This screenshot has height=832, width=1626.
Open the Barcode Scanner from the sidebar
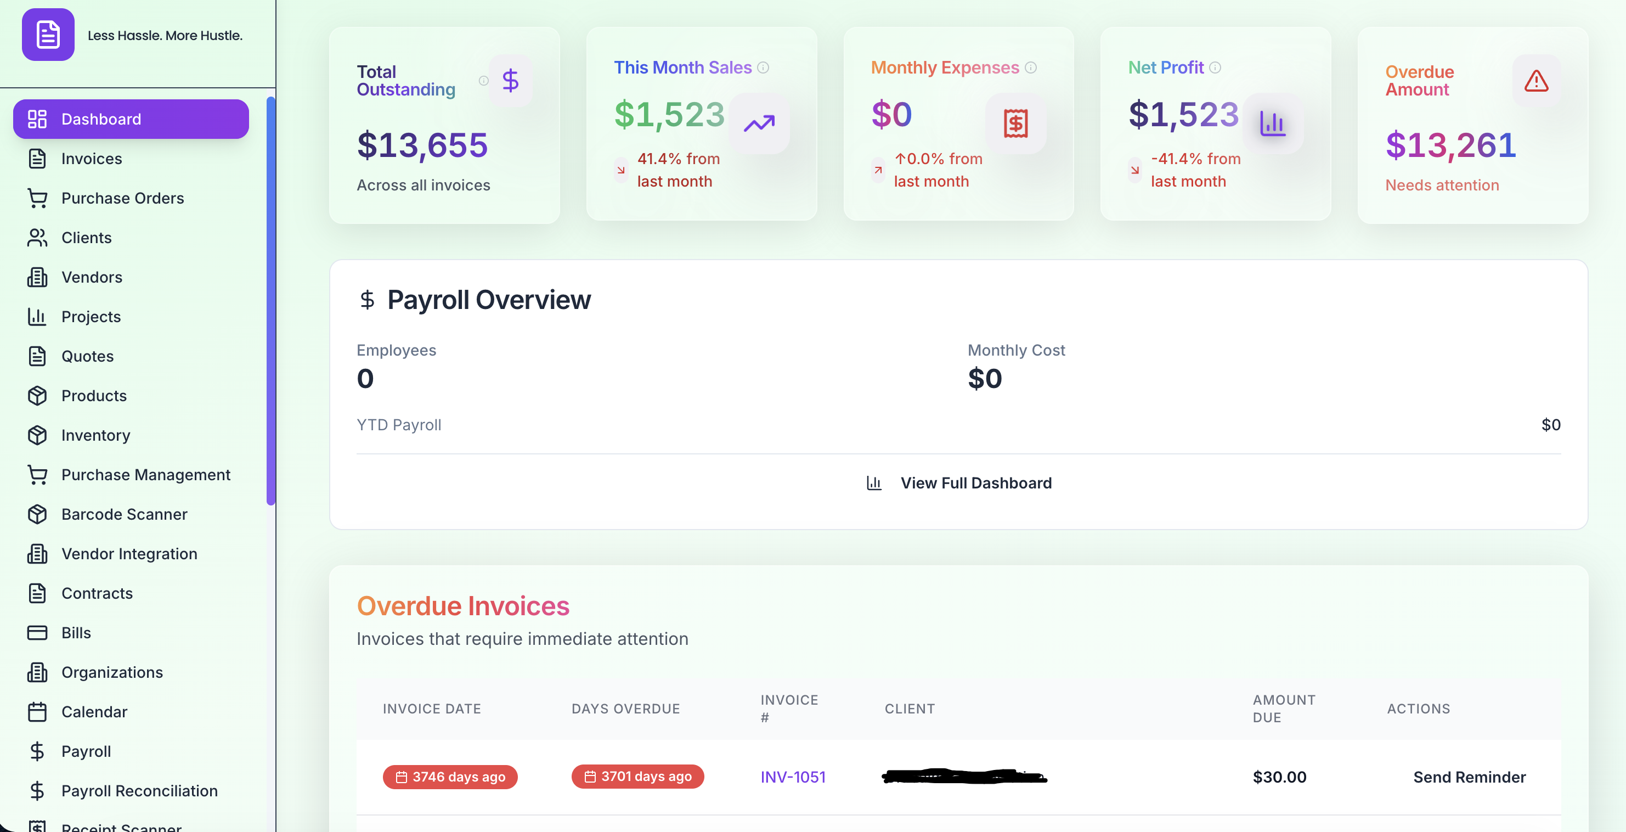(x=125, y=514)
